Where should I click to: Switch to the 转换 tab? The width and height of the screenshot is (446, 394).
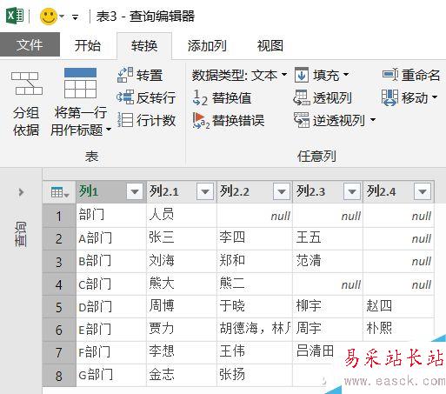[144, 45]
